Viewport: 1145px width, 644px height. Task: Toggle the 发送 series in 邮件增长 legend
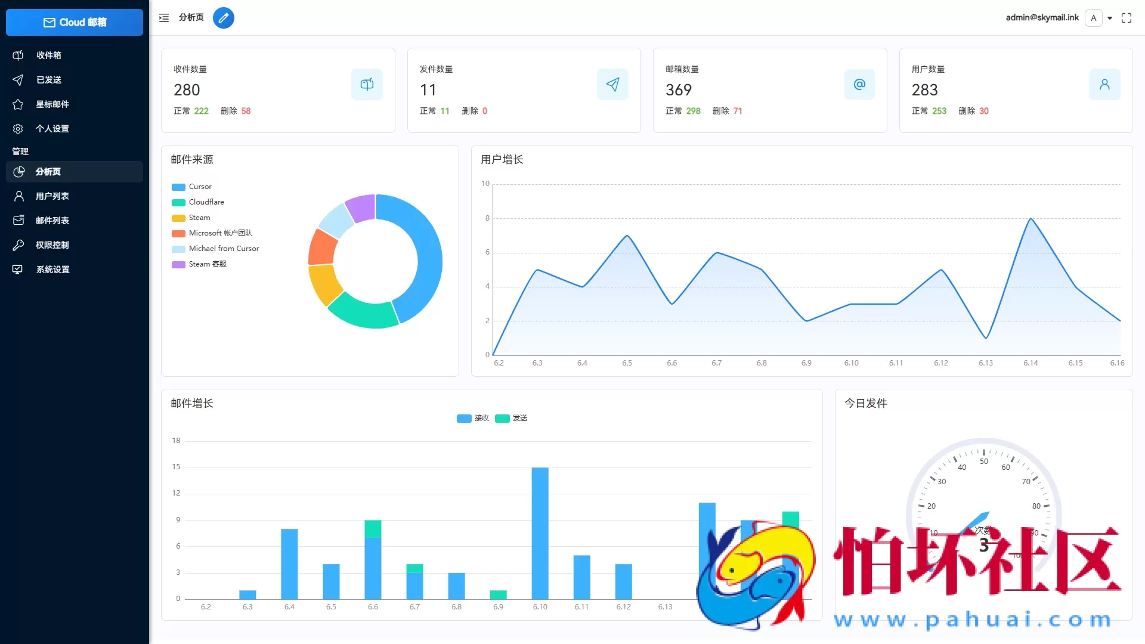point(512,418)
